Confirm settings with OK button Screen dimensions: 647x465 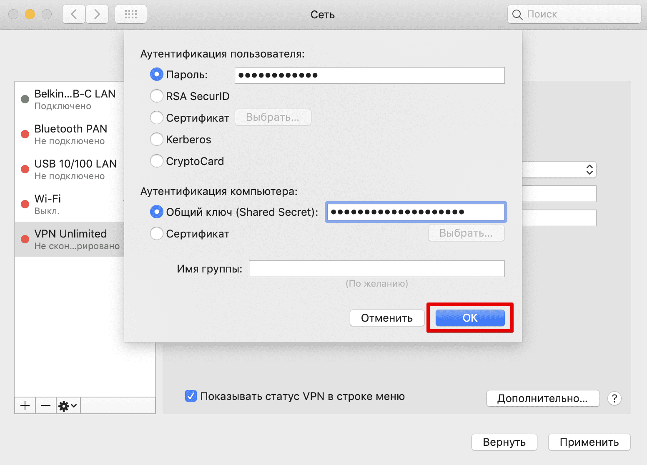(469, 317)
